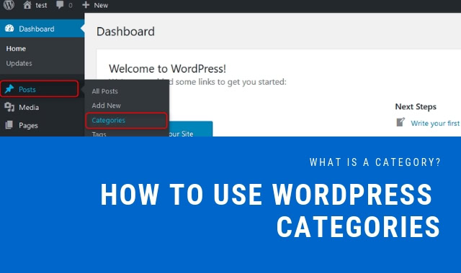Click the Media library icon
The image size is (461, 273).
click(9, 107)
